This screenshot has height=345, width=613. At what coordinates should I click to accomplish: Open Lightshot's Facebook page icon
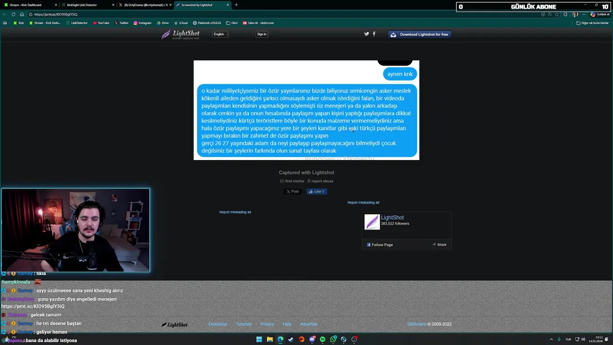pyautogui.click(x=374, y=34)
